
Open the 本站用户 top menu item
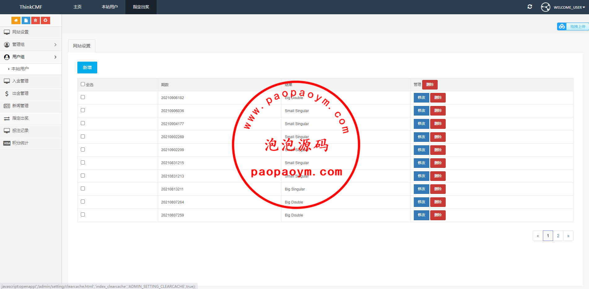pyautogui.click(x=110, y=7)
